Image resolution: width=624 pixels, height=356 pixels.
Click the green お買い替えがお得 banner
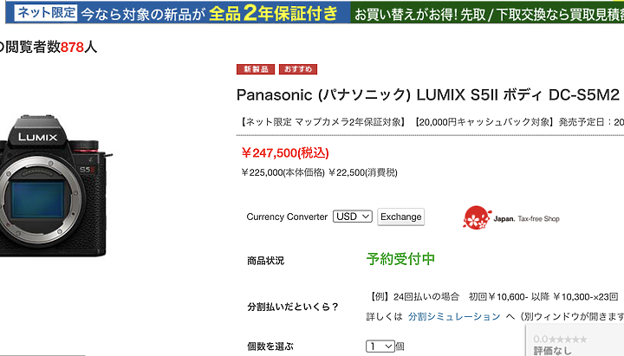[x=487, y=13]
